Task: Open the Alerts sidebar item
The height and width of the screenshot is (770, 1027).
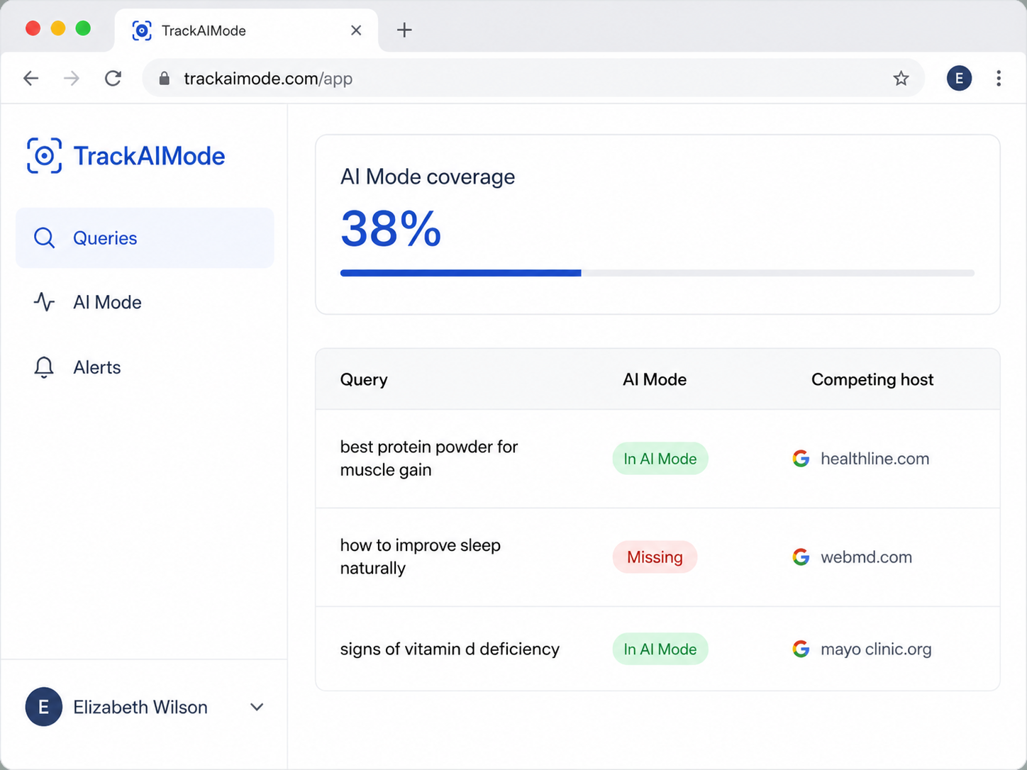Action: (145, 367)
